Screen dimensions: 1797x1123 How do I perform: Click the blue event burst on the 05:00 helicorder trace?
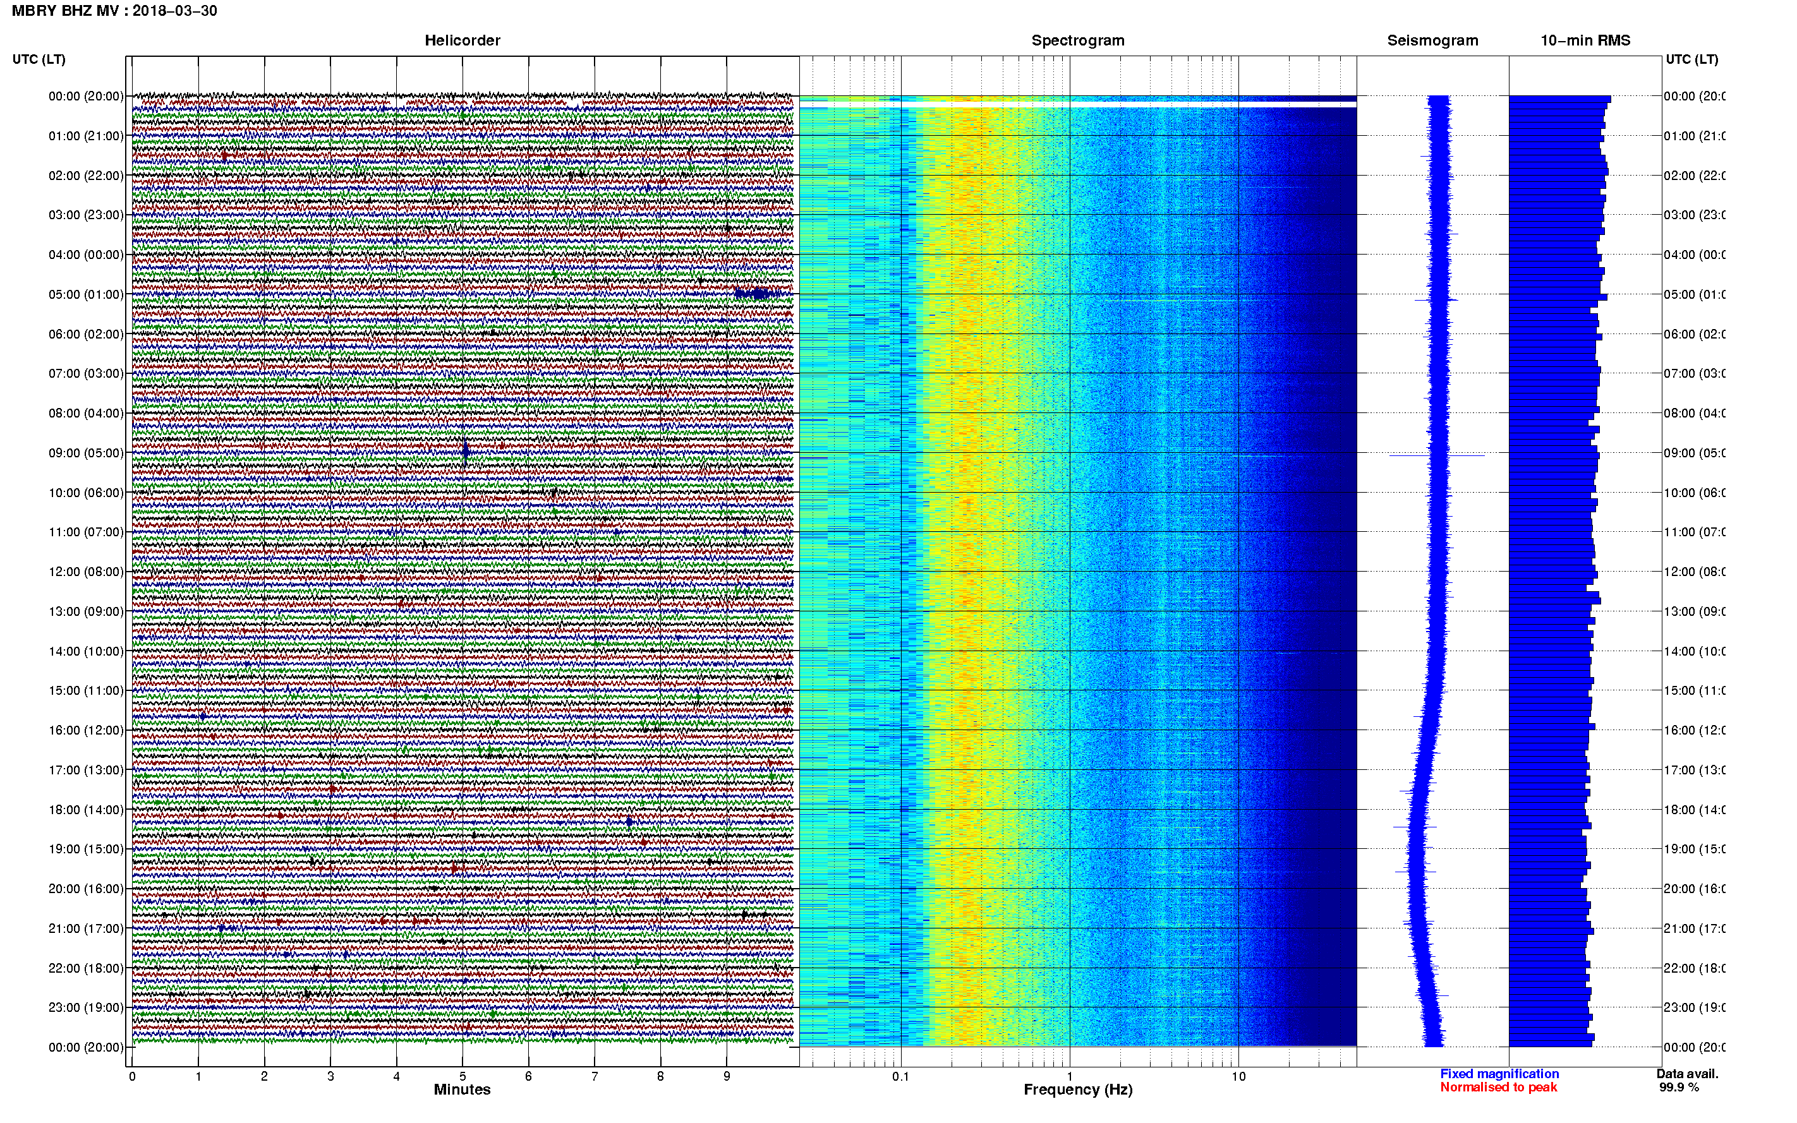757,293
